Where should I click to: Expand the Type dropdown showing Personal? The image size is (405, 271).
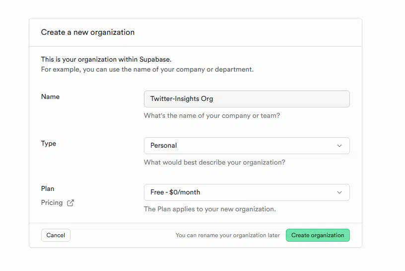click(247, 146)
